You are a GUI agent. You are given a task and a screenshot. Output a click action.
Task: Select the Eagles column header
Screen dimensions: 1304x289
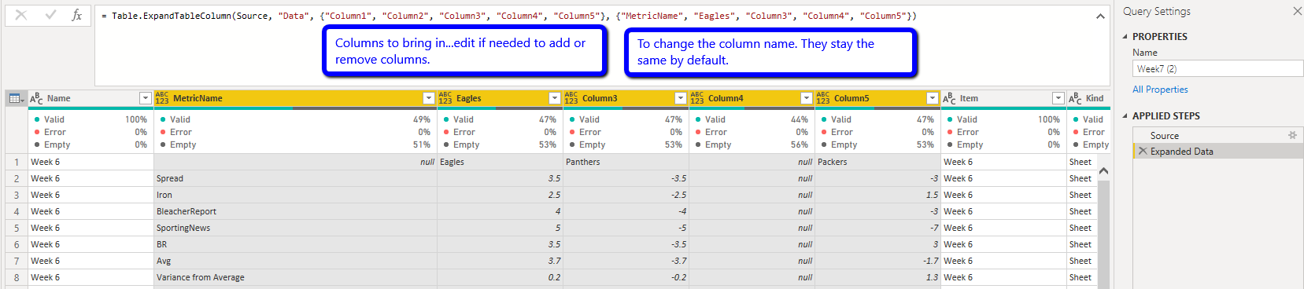(x=500, y=98)
